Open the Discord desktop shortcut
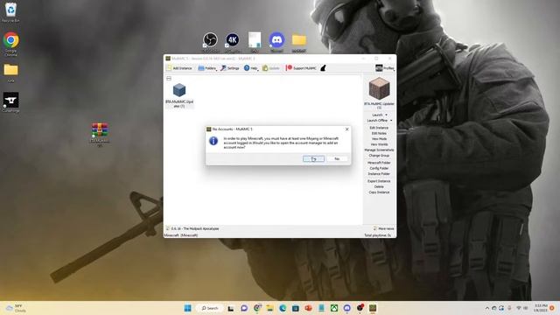This screenshot has width=560, height=315. 276,42
